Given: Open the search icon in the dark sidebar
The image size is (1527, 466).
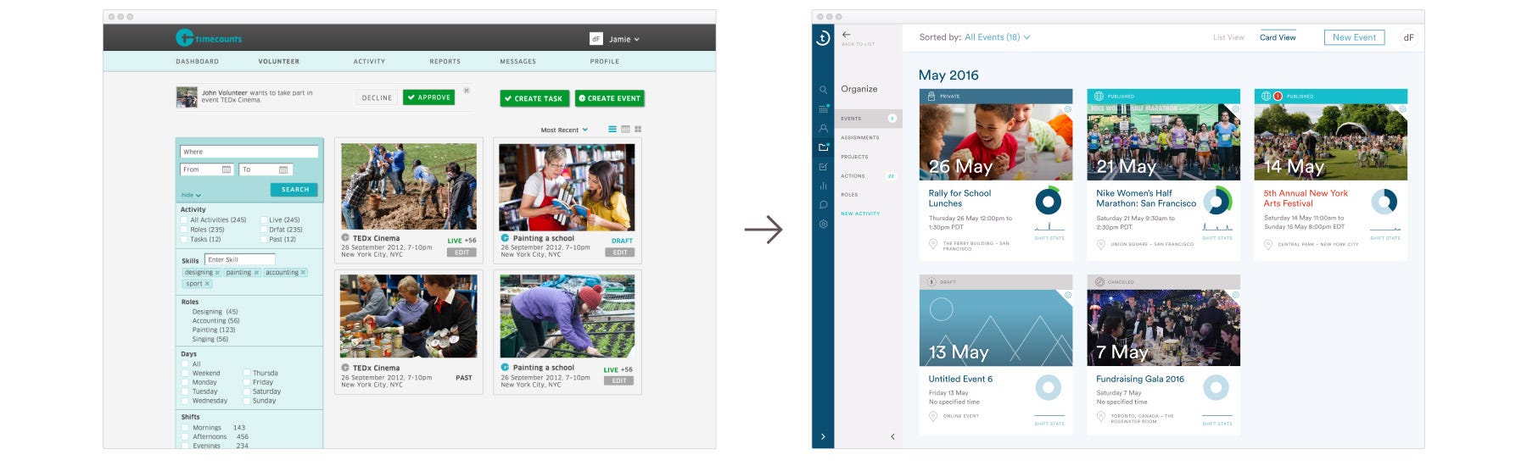Looking at the screenshot, I should pos(823,90).
